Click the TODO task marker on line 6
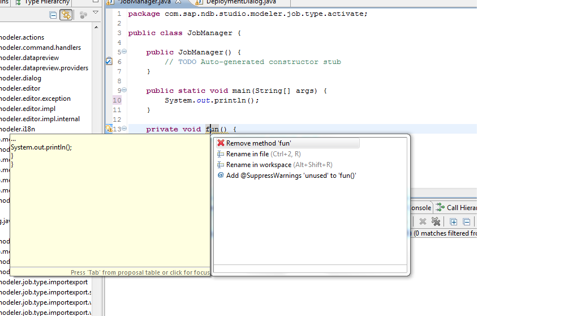The height and width of the screenshot is (316, 564). tap(109, 61)
